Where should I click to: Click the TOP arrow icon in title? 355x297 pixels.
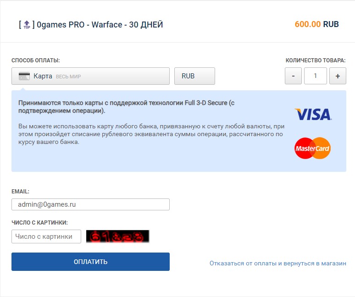point(27,24)
